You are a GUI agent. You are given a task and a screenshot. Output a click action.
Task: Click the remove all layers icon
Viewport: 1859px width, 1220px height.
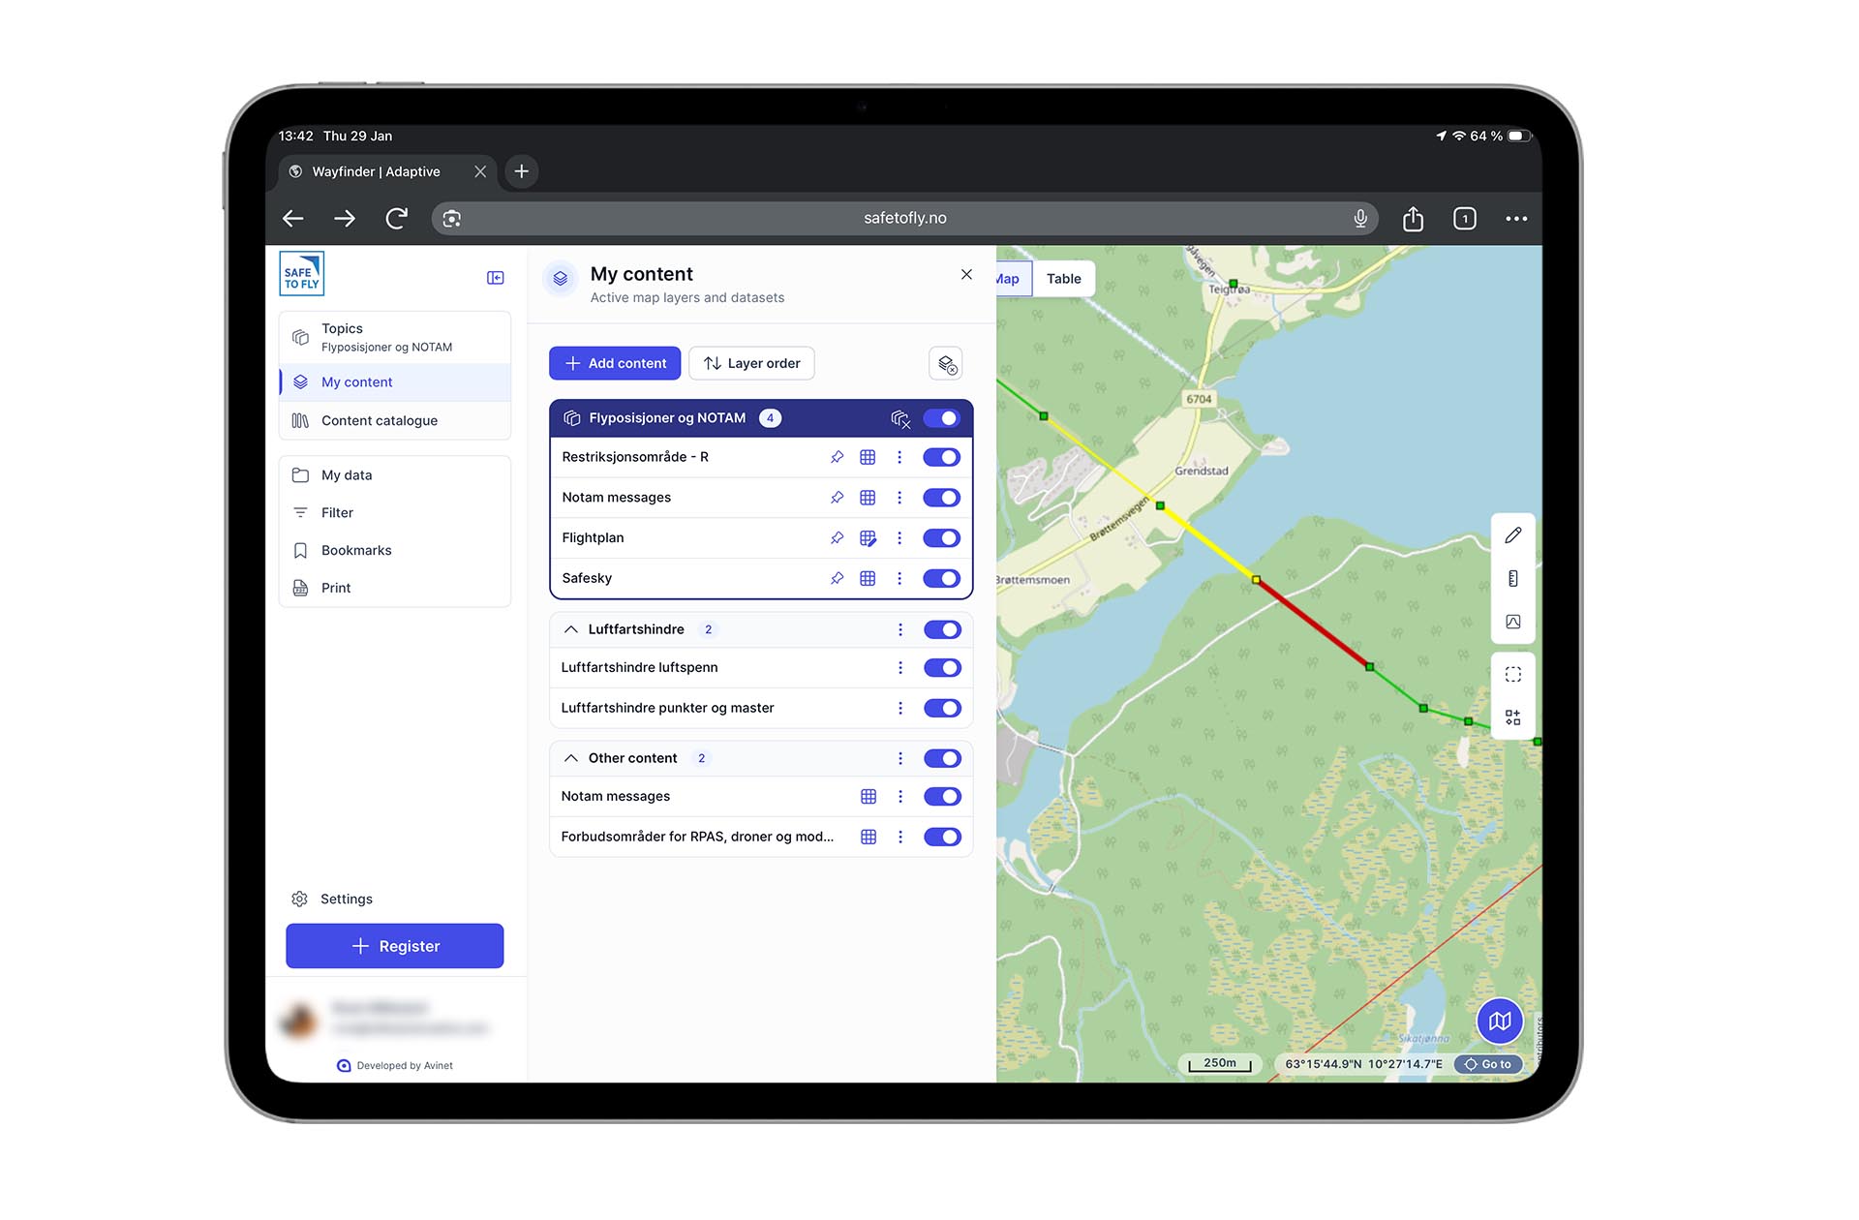[x=946, y=364]
